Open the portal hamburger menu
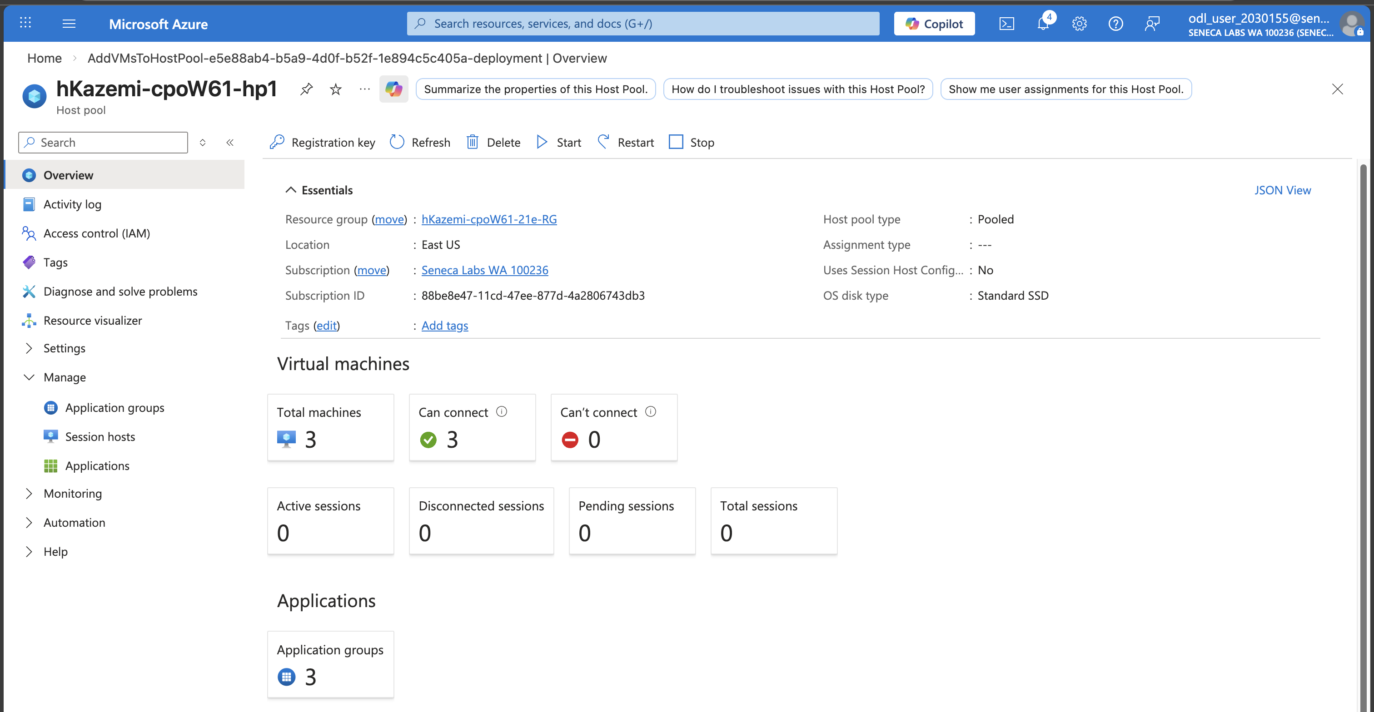The width and height of the screenshot is (1374, 712). coord(69,24)
